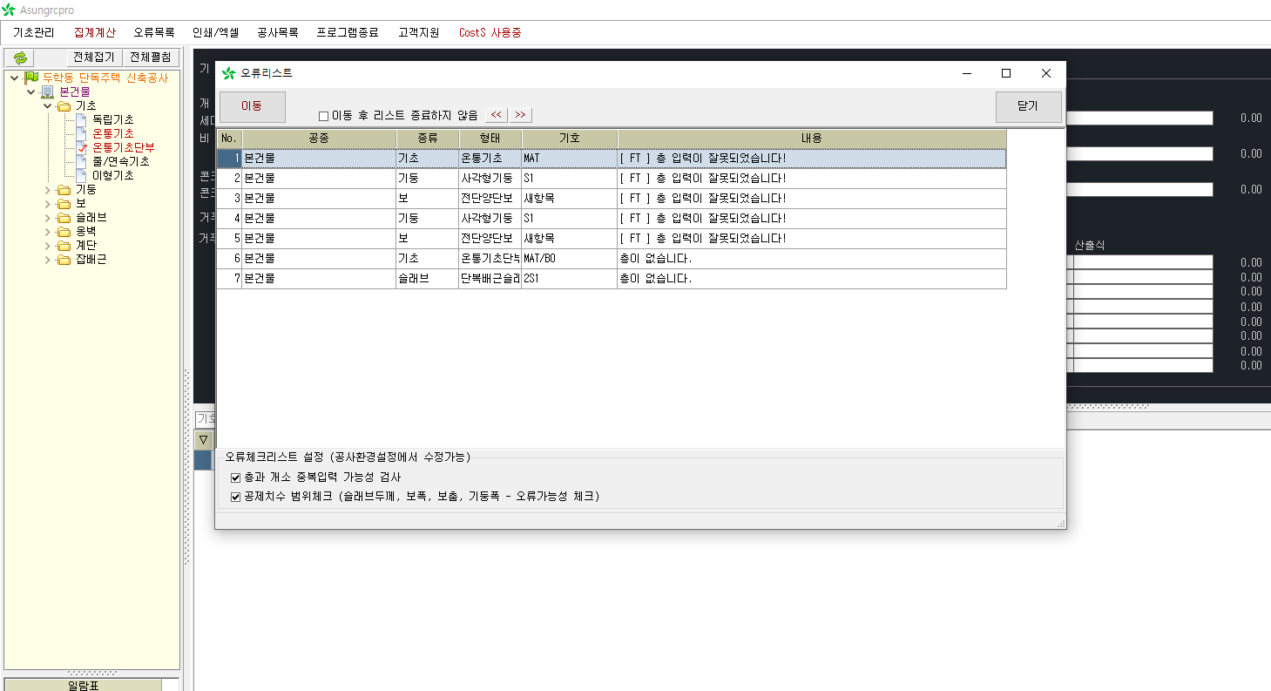
Task: Click the 독립기초 document icon
Action: (x=81, y=119)
